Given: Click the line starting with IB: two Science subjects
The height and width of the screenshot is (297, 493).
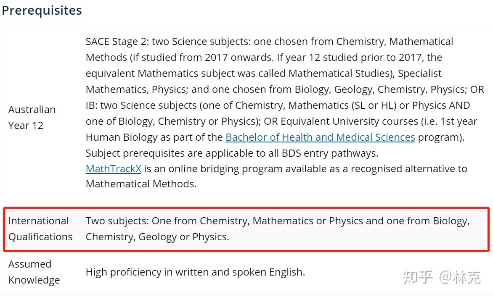Looking at the screenshot, I should point(278,105).
